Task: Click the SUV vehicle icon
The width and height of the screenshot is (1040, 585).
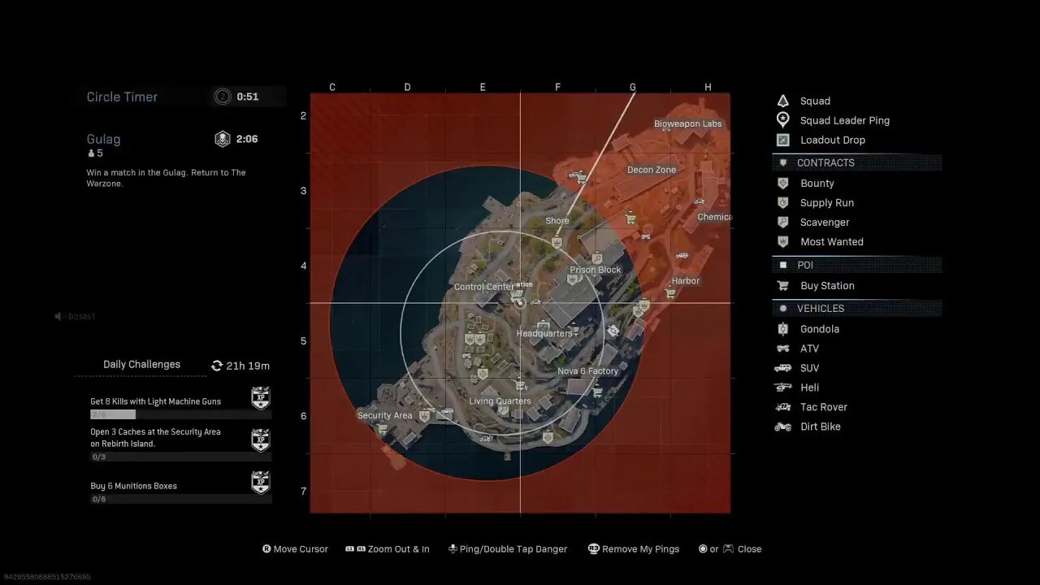Action: pos(783,368)
